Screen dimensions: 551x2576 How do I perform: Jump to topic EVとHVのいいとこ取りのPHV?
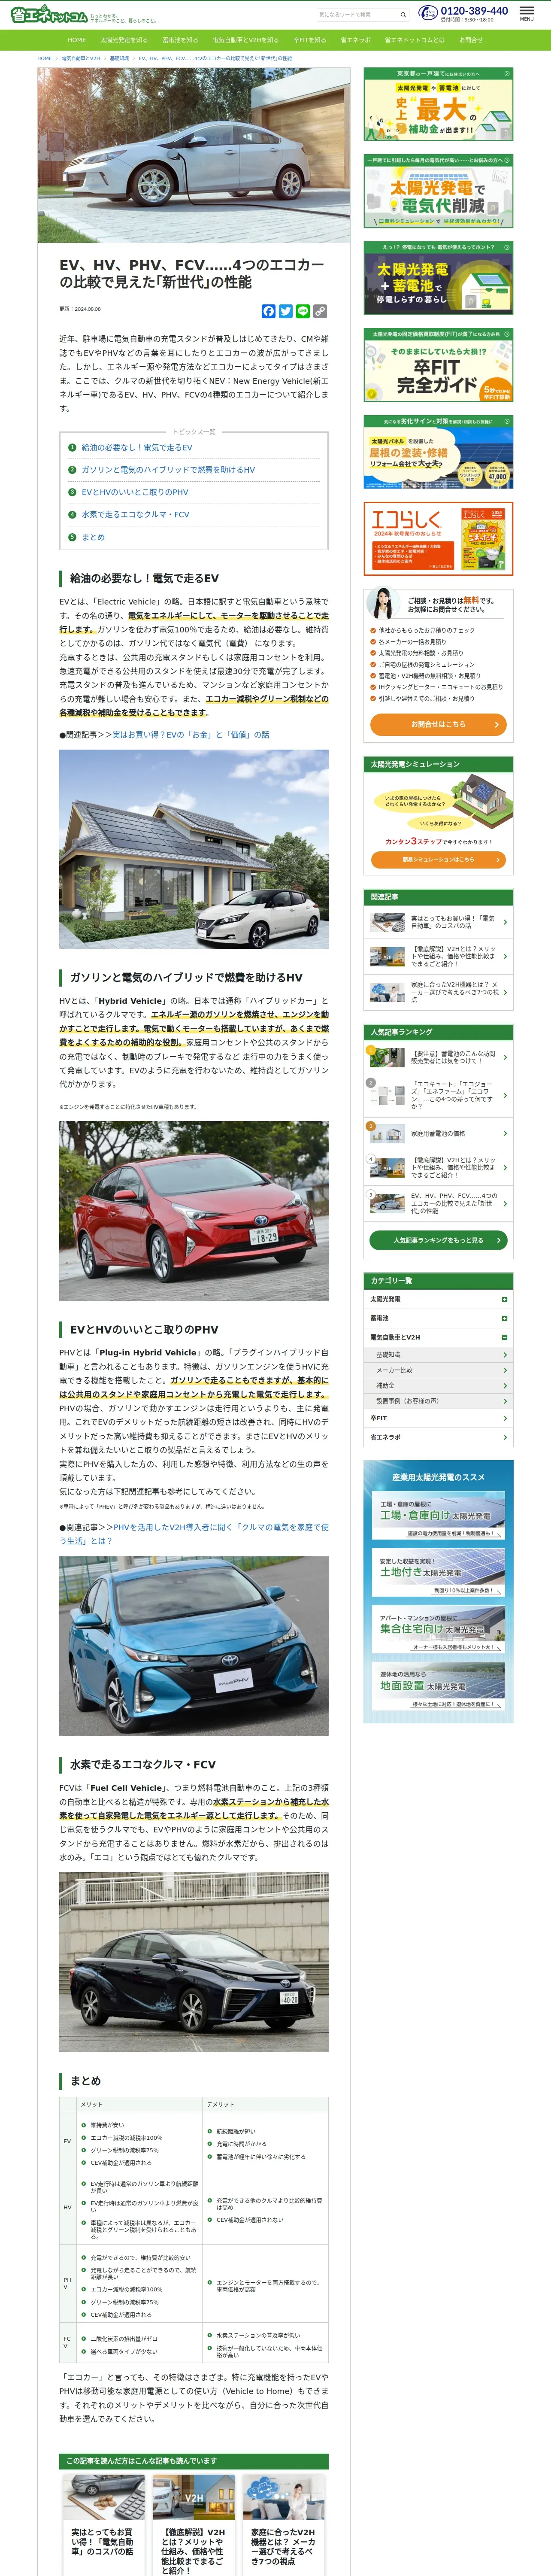pyautogui.click(x=135, y=492)
